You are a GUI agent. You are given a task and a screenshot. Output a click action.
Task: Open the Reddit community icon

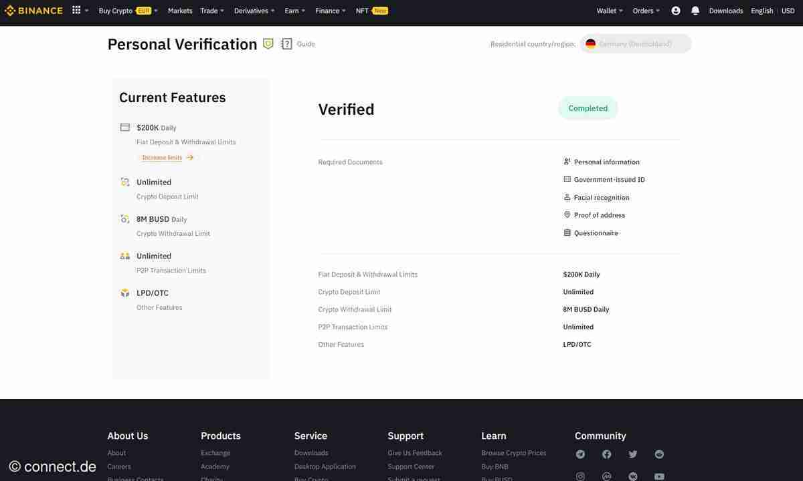(659, 454)
